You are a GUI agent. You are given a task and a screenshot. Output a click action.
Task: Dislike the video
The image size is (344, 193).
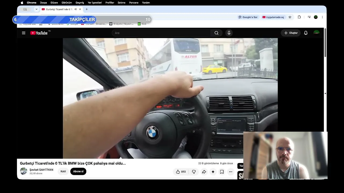click(x=194, y=172)
